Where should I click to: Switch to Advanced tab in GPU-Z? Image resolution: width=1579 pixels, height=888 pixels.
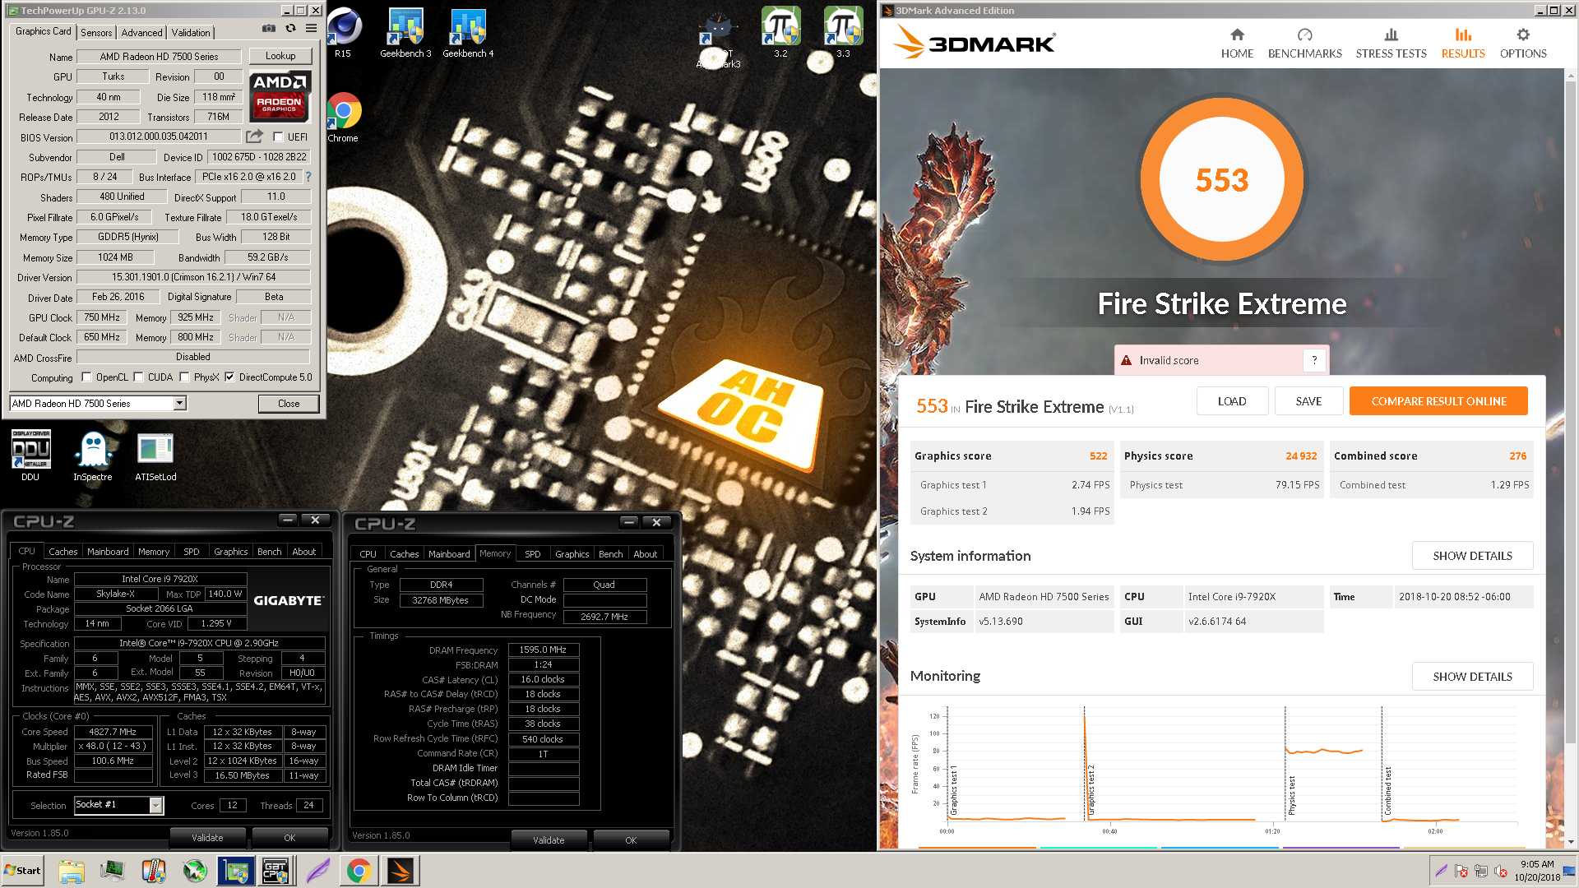click(141, 33)
